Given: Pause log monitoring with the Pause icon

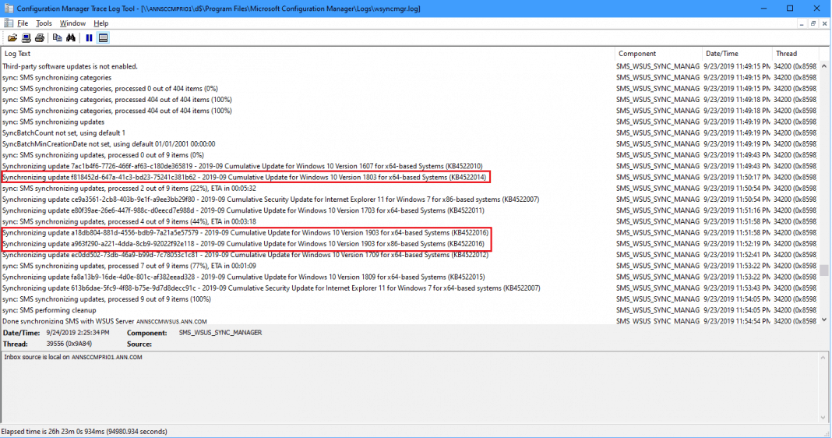Looking at the screenshot, I should coord(89,37).
